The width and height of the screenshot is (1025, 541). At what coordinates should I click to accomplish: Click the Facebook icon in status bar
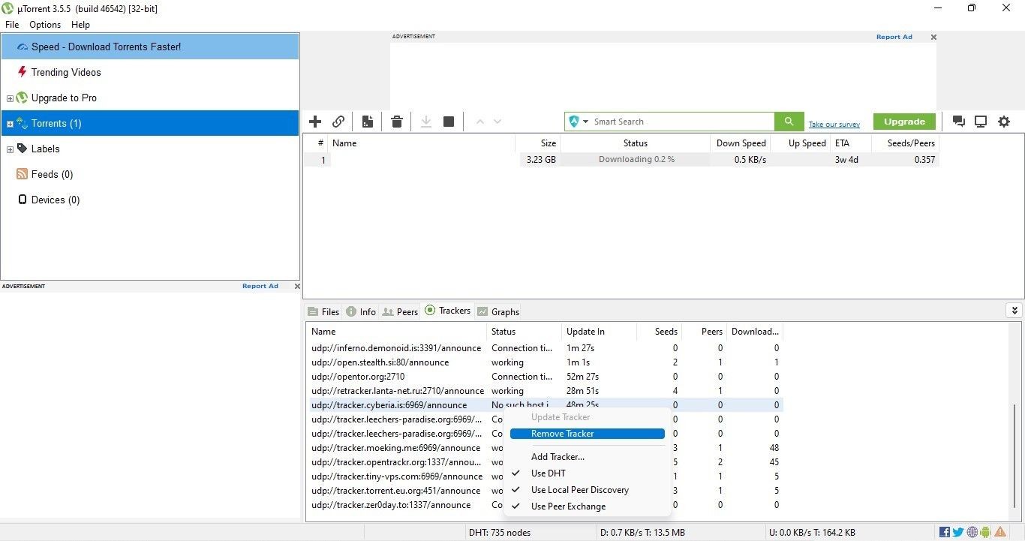tap(945, 533)
